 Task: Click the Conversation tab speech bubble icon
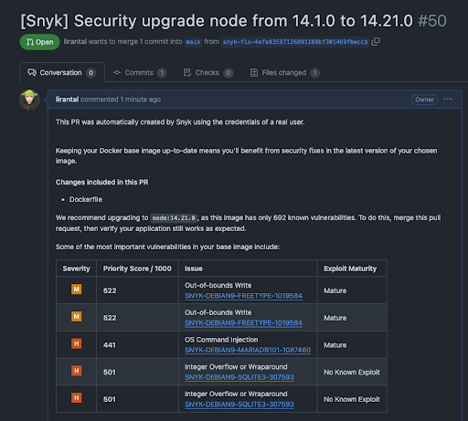[x=32, y=72]
